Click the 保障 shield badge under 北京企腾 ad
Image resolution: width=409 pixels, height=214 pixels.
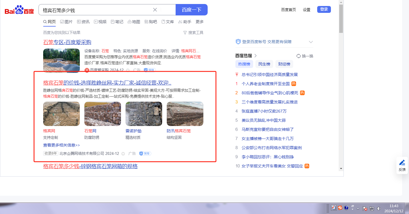click(x=145, y=153)
